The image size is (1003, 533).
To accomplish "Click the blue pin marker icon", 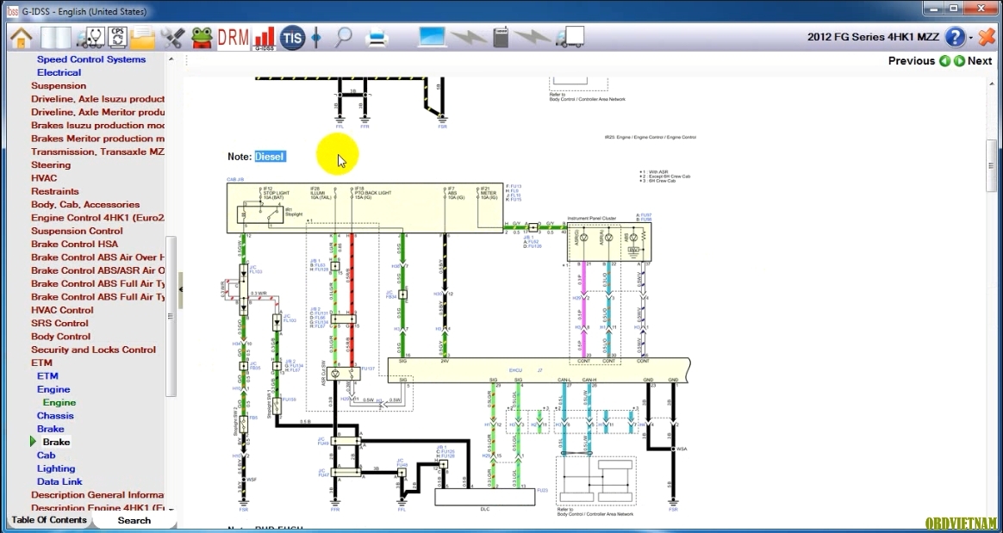I will [316, 38].
